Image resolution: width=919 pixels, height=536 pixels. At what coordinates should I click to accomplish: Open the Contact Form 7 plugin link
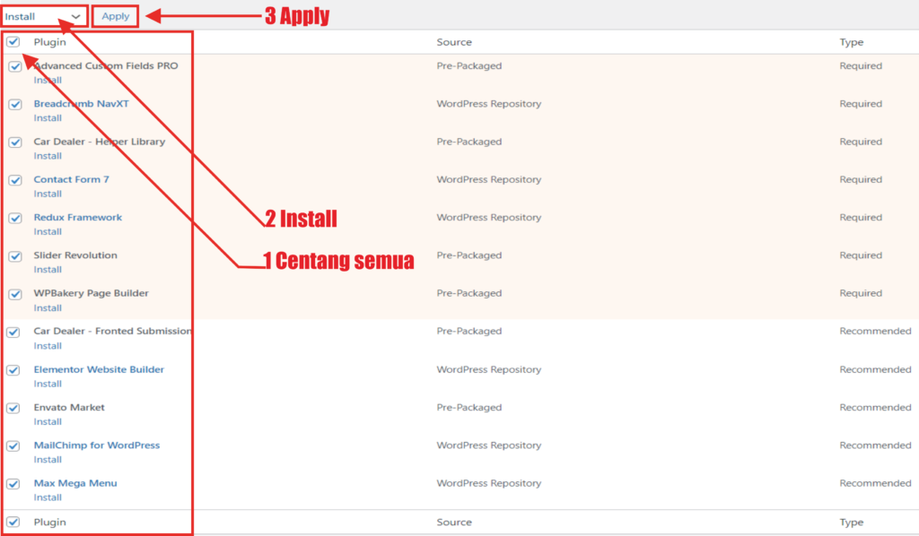[71, 179]
